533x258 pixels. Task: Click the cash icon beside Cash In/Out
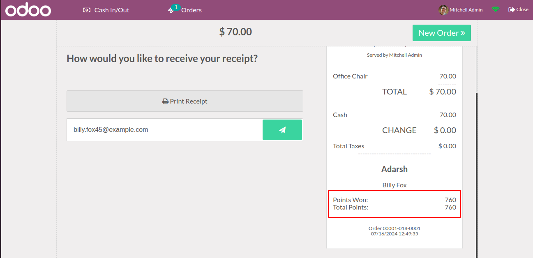point(87,10)
